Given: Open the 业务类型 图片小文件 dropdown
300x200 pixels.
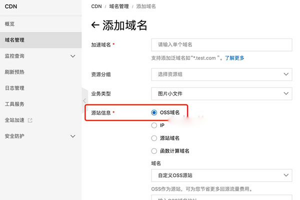Looking at the screenshot, I should click(221, 93).
